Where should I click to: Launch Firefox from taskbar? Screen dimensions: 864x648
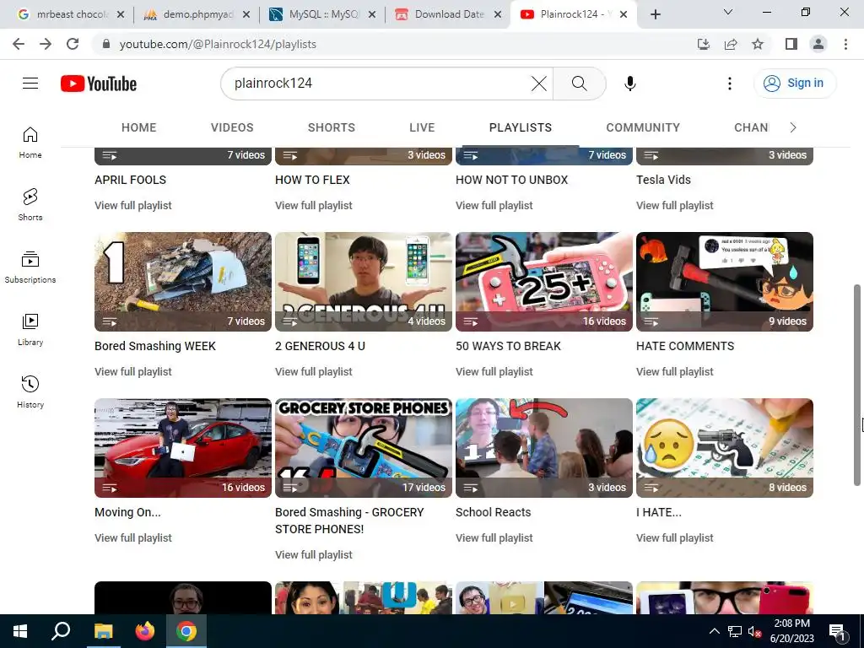point(145,631)
